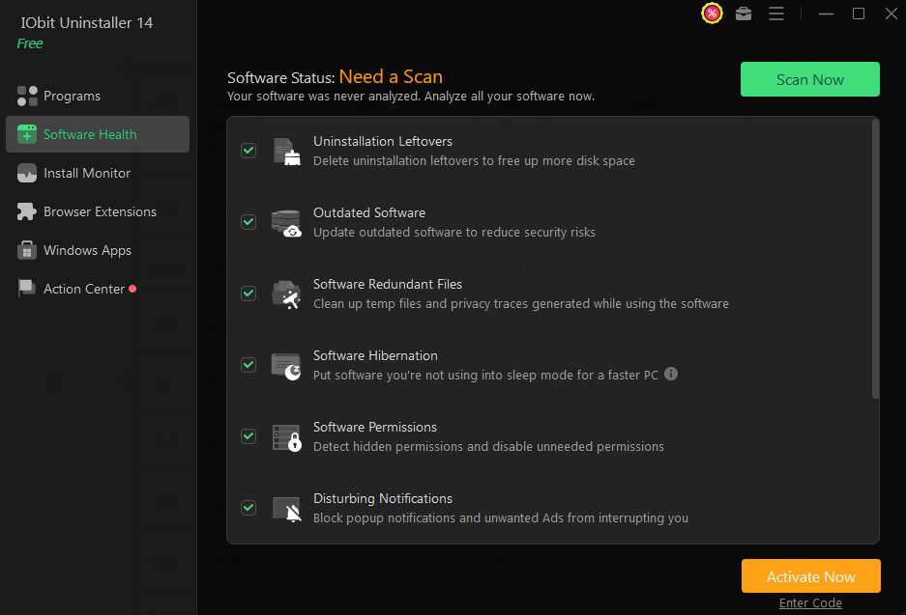Screen dimensions: 906x615
Task: Switch to Windows Apps section
Action: (x=98, y=250)
